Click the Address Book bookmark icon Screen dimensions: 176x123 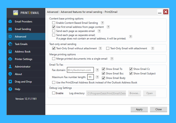click(10, 51)
